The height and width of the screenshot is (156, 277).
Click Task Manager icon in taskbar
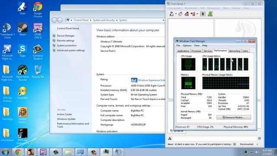point(106,152)
